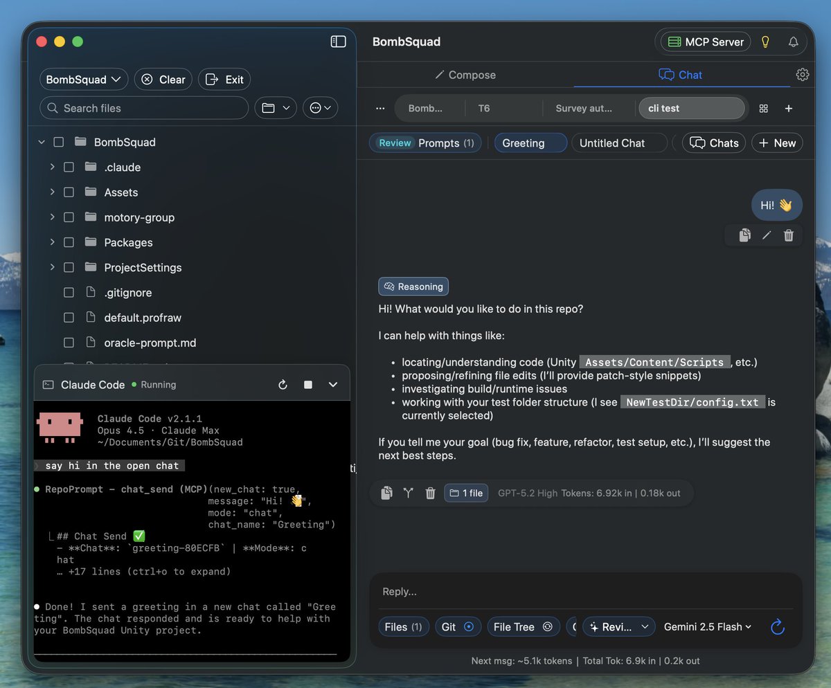Click the Clear button
This screenshot has height=688, width=831.
click(163, 79)
